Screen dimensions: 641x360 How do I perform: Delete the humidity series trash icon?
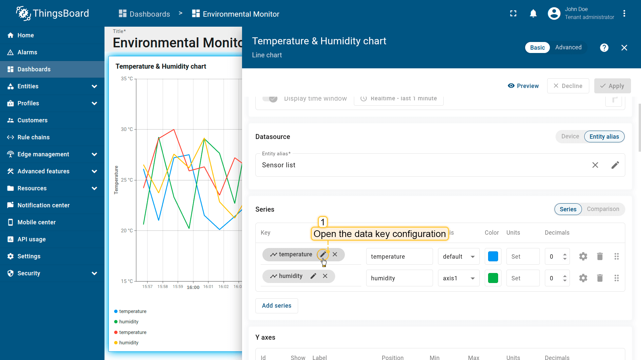600,278
